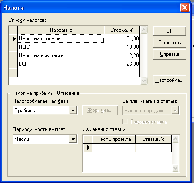Open the Выплачивать из статьи dropdown
Image resolution: width=194 pixels, height=183 pixels.
[x=175, y=111]
